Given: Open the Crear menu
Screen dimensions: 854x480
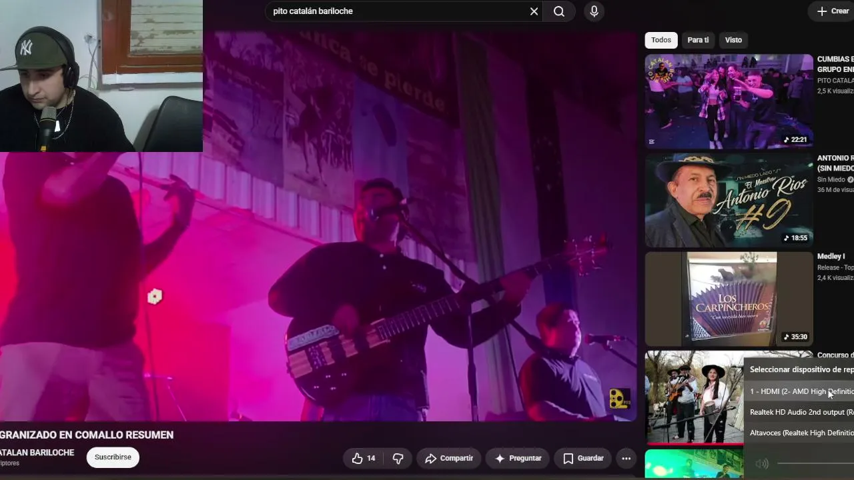Looking at the screenshot, I should tap(833, 11).
